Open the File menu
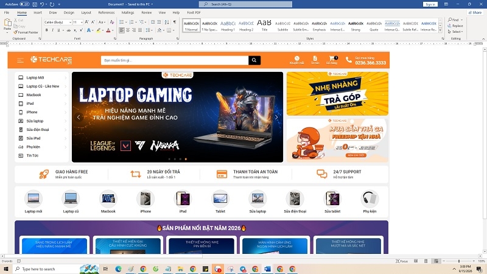Image resolution: width=487 pixels, height=274 pixels. tap(7, 13)
